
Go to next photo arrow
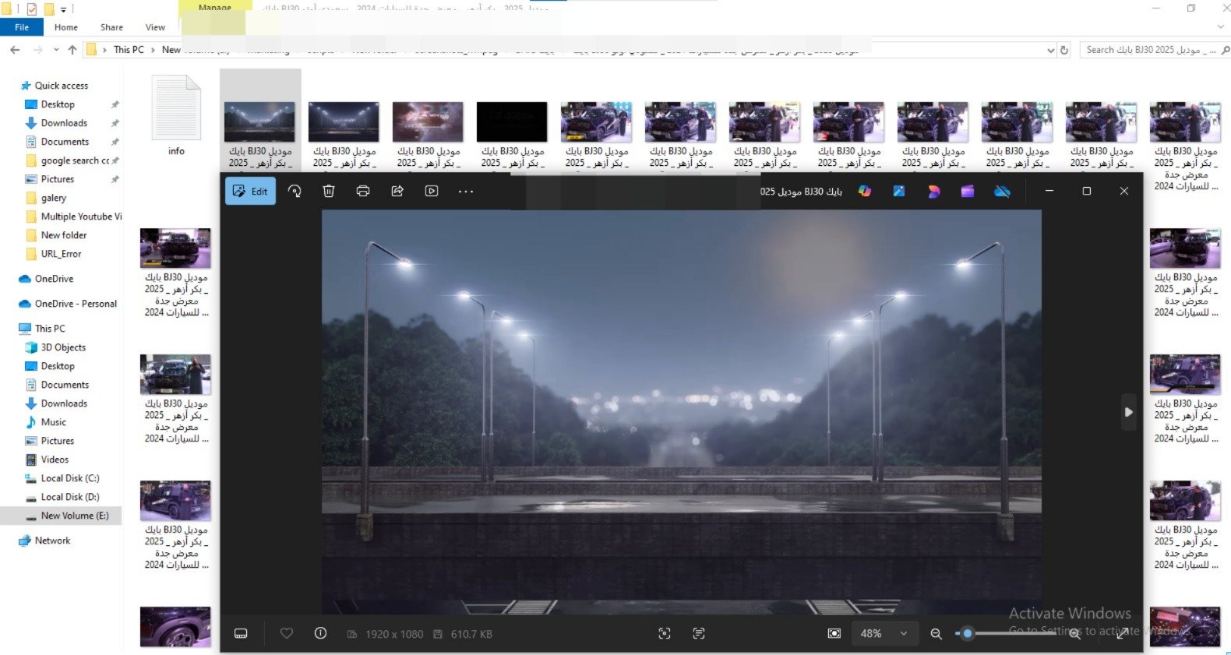1128,412
